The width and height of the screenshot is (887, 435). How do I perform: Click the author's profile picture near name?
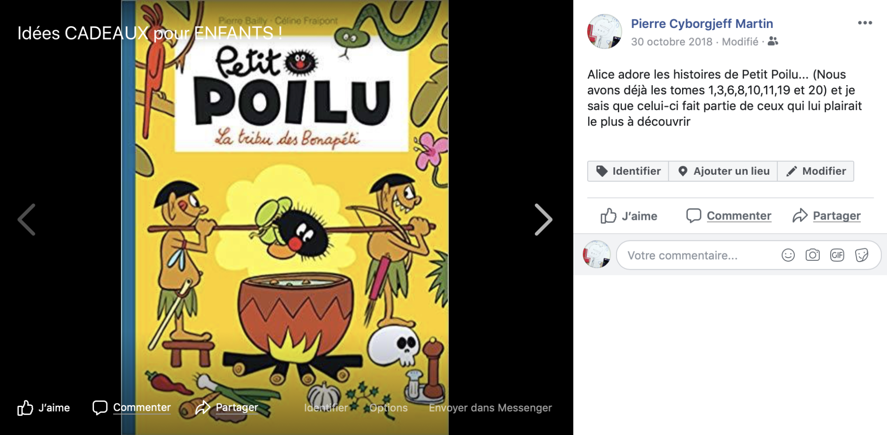[x=604, y=31]
